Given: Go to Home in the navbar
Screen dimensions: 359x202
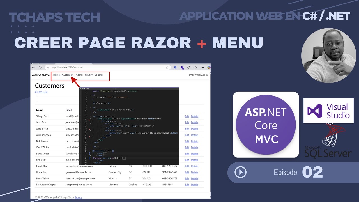Looking at the screenshot, I should (x=56, y=75).
